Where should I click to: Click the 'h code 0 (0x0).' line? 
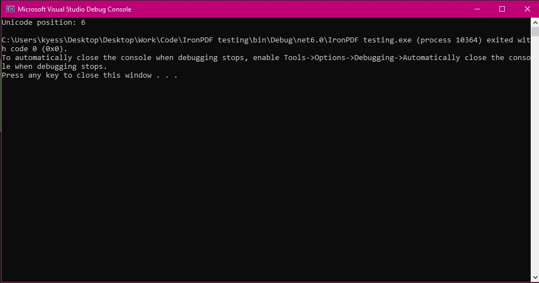coord(34,49)
